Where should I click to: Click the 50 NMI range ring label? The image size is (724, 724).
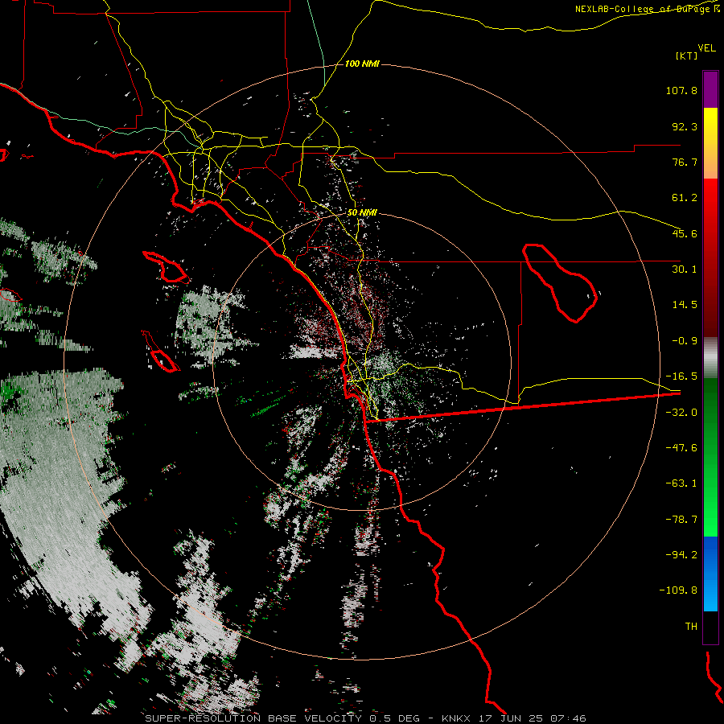[362, 212]
